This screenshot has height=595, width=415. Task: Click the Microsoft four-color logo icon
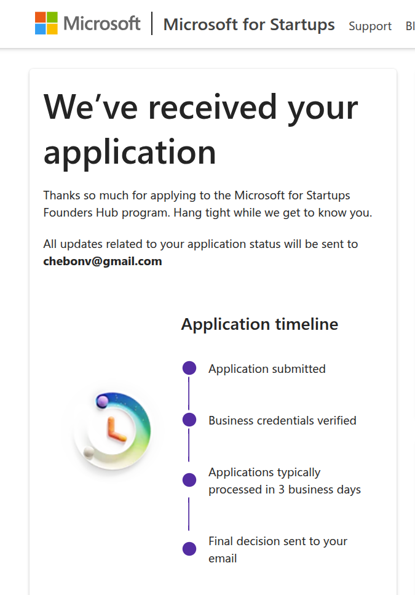click(46, 23)
